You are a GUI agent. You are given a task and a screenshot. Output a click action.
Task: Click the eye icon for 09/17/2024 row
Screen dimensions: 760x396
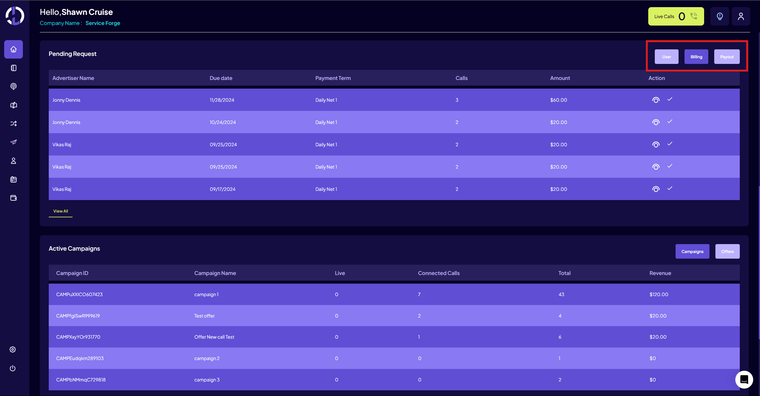[656, 189]
